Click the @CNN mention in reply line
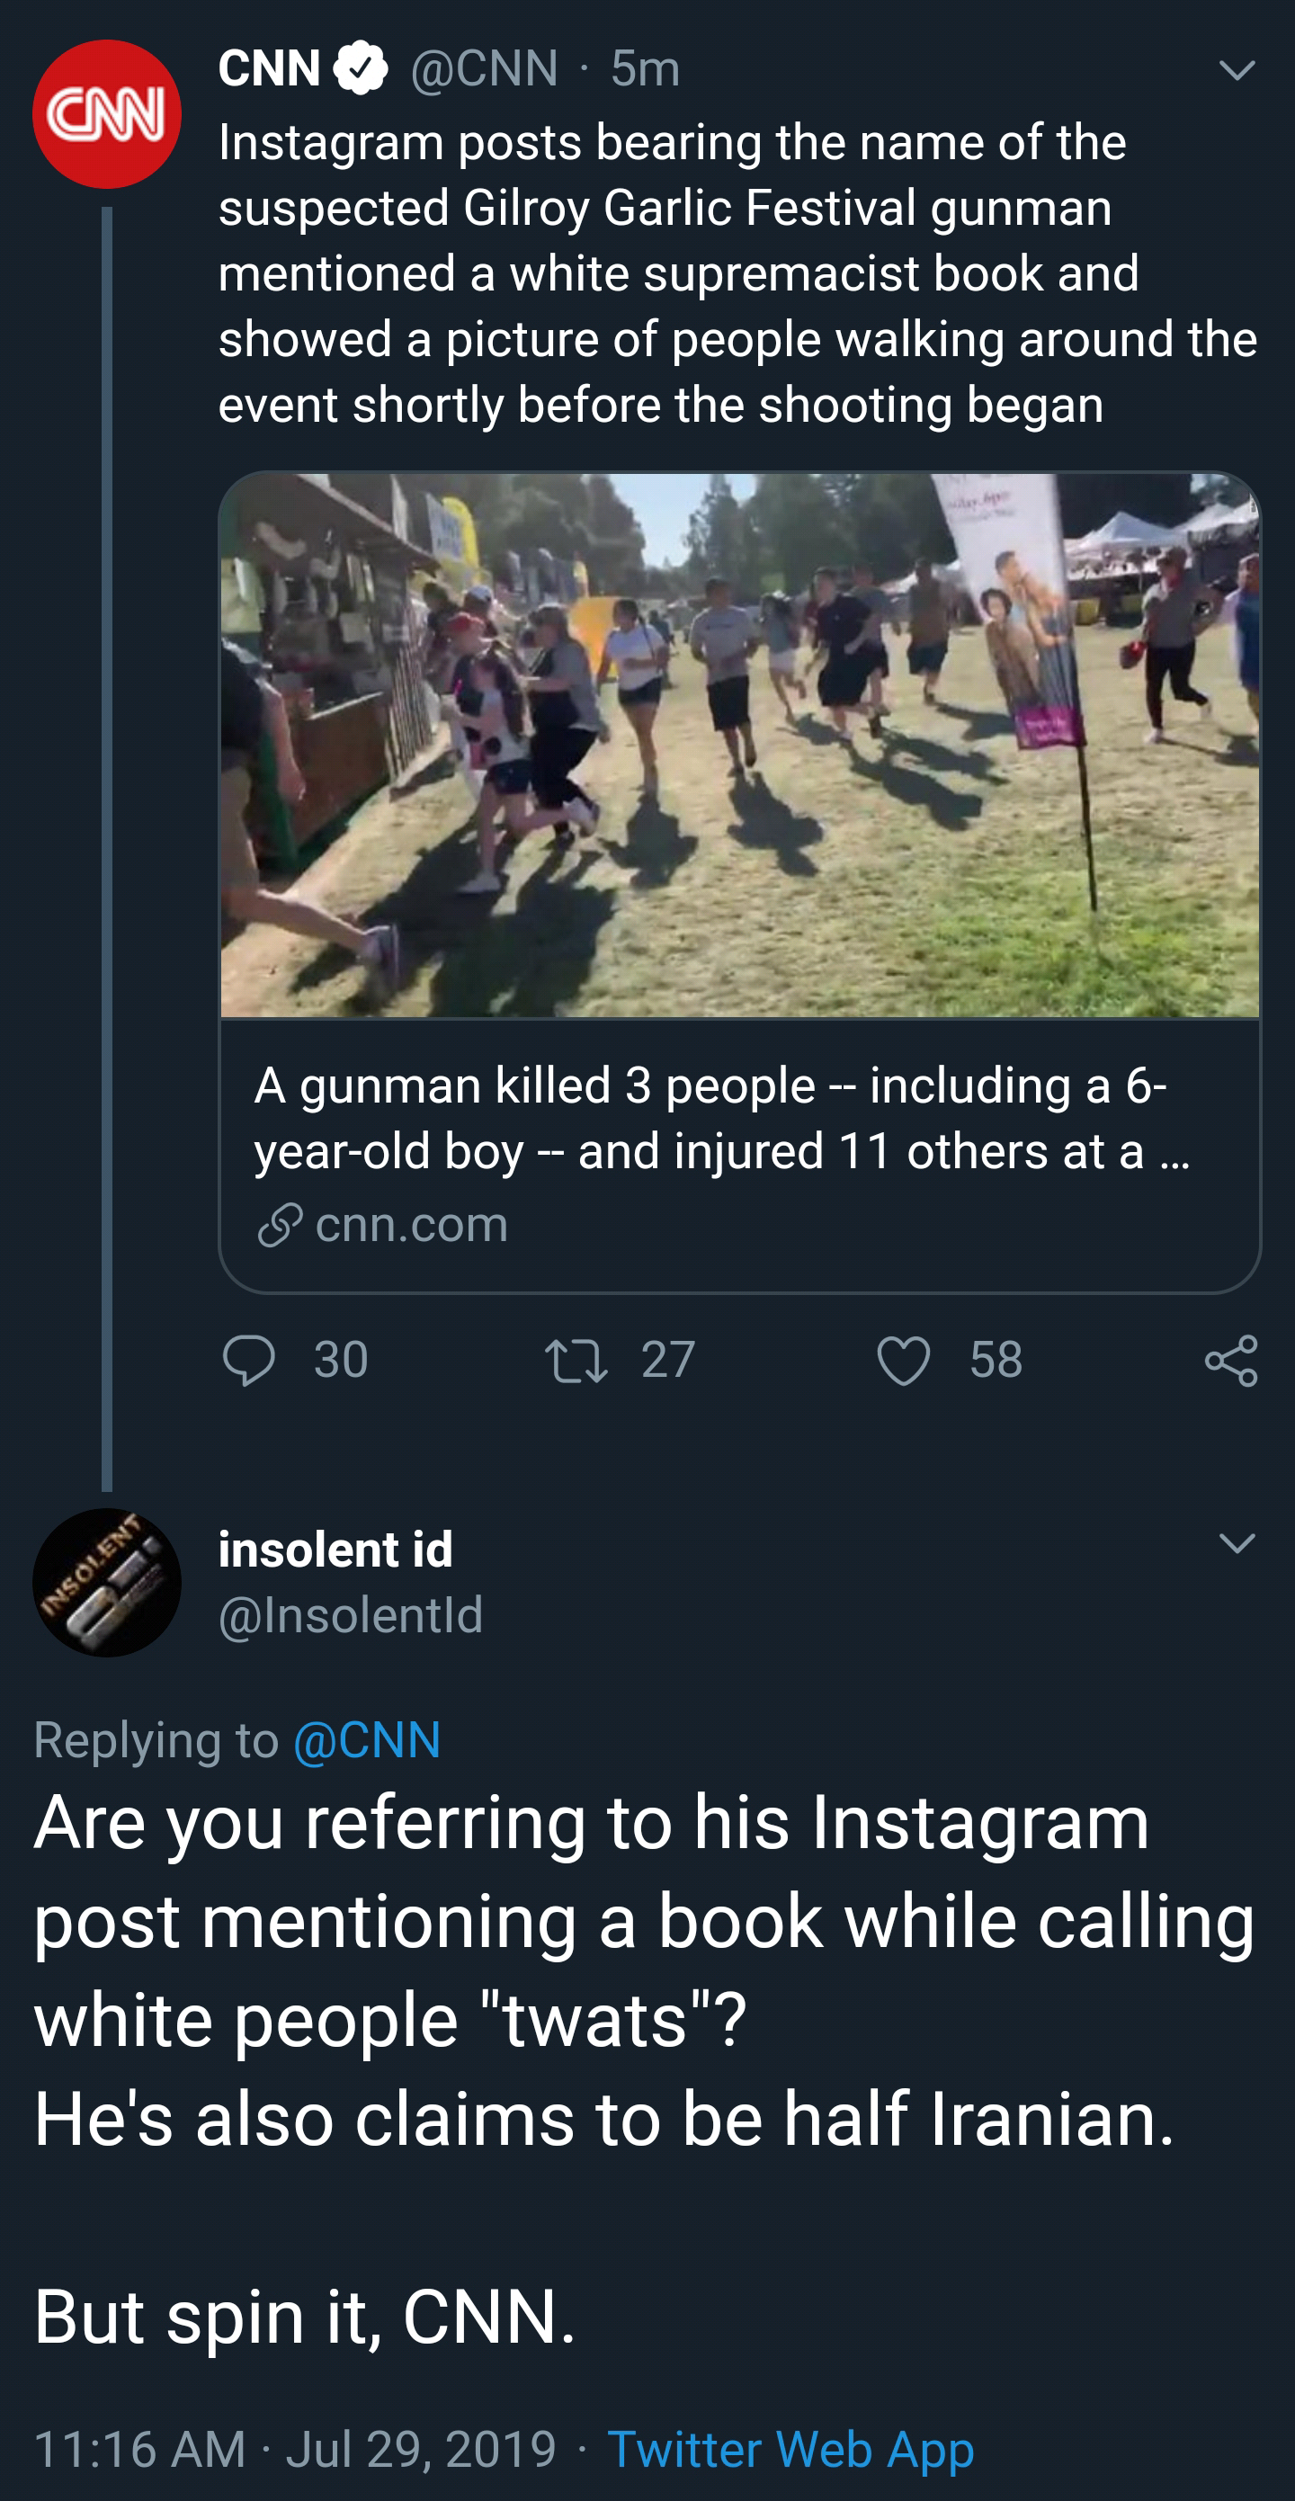Image resolution: width=1295 pixels, height=2501 pixels. 366,1740
